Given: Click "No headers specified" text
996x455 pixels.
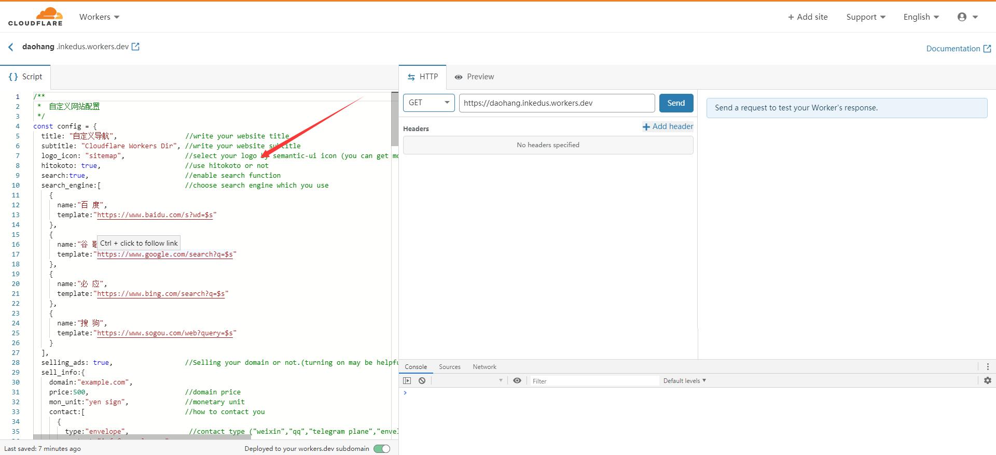Looking at the screenshot, I should [548, 145].
